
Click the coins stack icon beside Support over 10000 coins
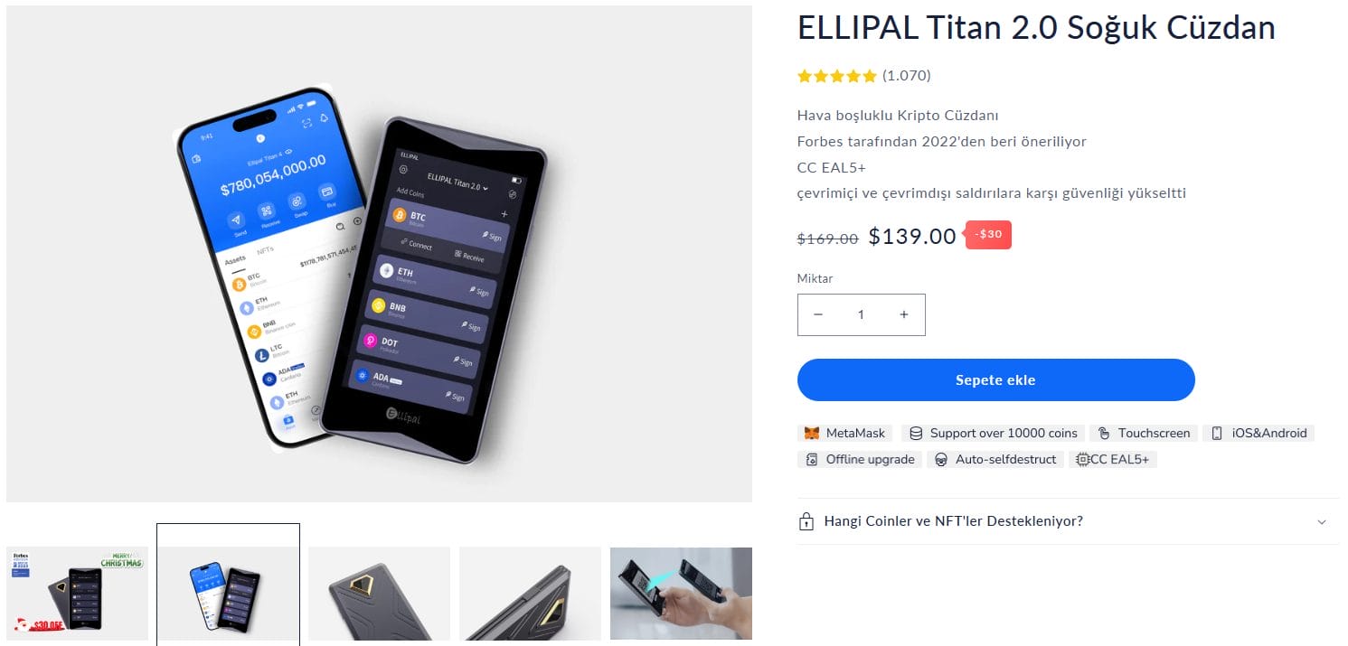[x=916, y=433]
